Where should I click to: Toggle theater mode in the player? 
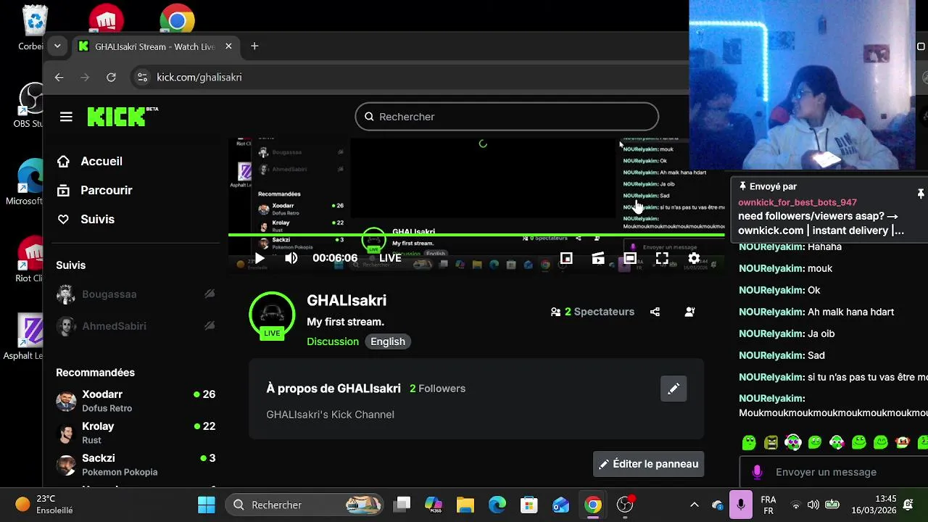click(630, 258)
